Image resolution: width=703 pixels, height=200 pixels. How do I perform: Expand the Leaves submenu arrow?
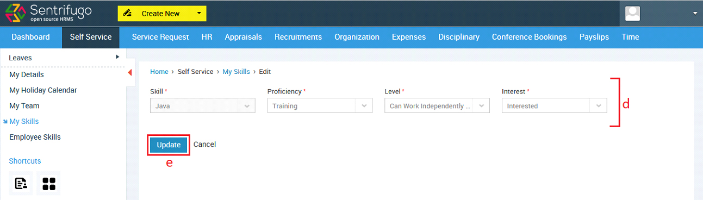pyautogui.click(x=117, y=57)
